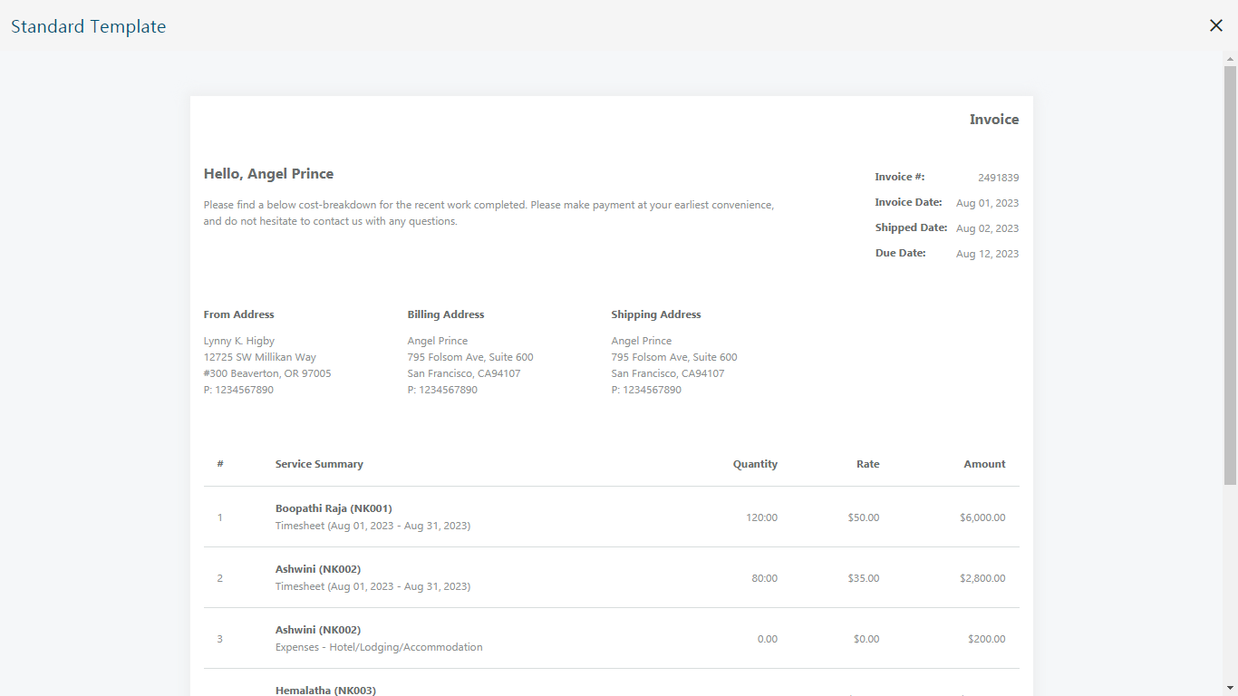Click the $2,800.00 amount

982,578
